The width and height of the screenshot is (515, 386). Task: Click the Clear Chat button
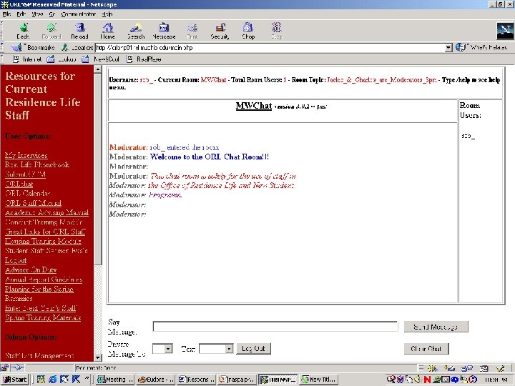click(x=426, y=349)
